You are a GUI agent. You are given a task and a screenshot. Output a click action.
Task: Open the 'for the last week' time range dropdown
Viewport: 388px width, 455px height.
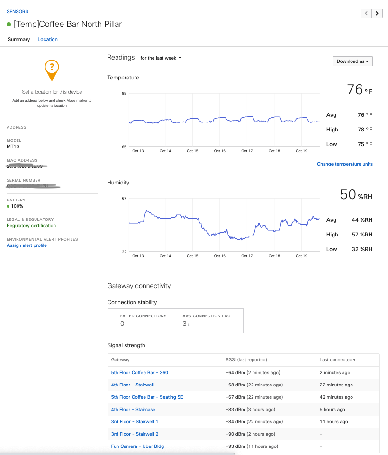[x=161, y=58]
